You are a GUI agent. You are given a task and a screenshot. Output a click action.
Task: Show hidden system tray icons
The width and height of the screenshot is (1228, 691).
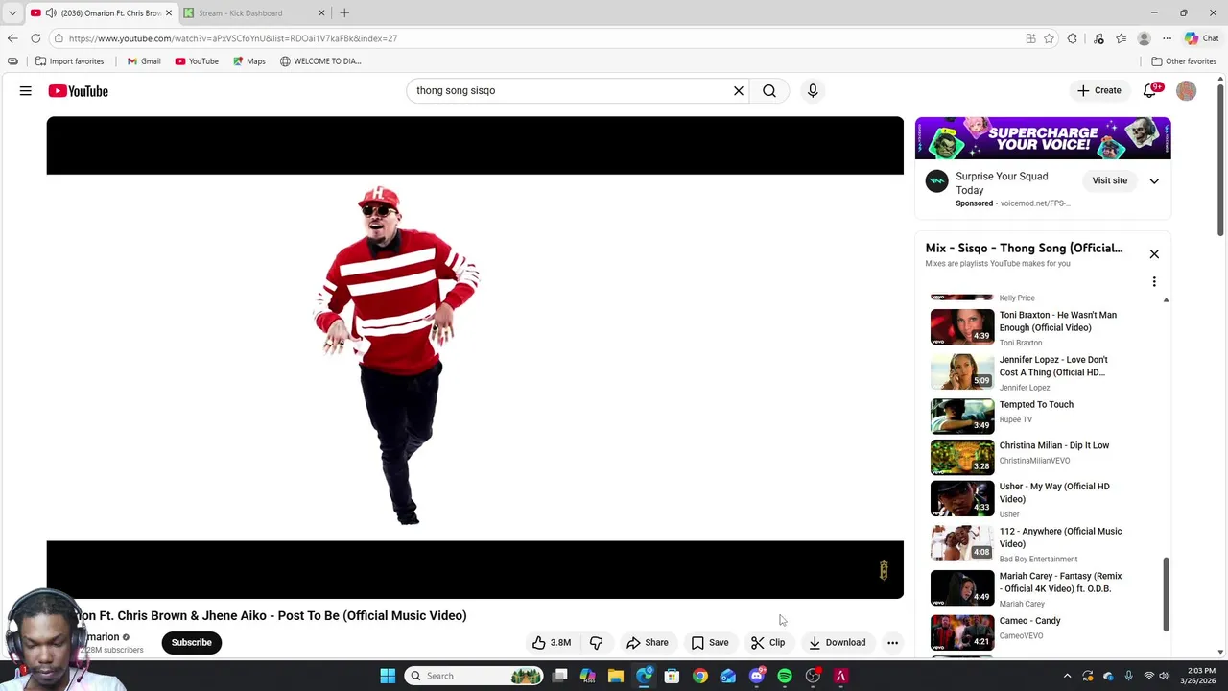1067,677
